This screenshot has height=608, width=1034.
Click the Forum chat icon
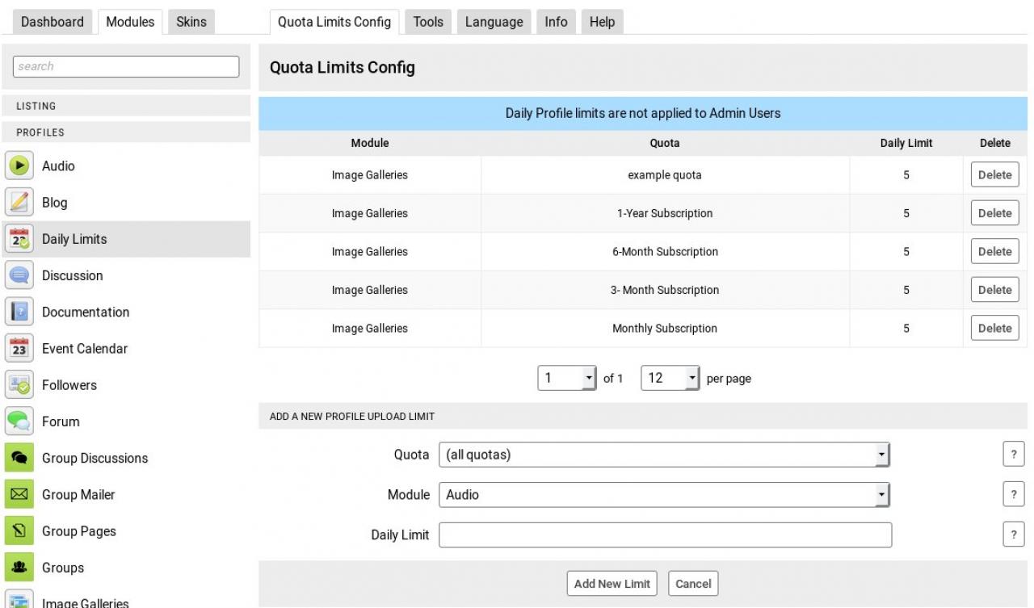[18, 421]
